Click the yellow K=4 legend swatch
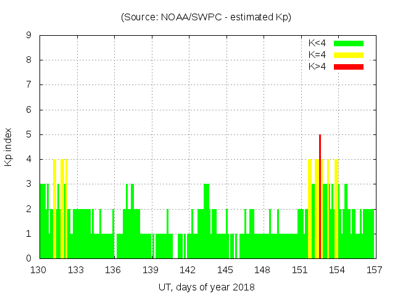 tap(349, 55)
